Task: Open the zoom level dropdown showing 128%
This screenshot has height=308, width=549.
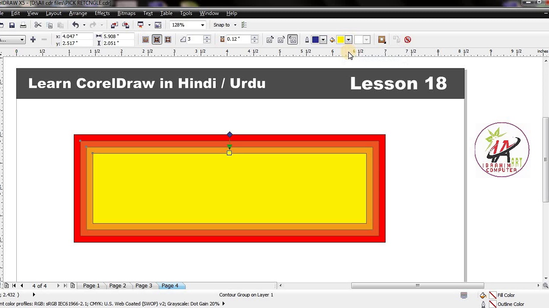Action: (x=202, y=25)
